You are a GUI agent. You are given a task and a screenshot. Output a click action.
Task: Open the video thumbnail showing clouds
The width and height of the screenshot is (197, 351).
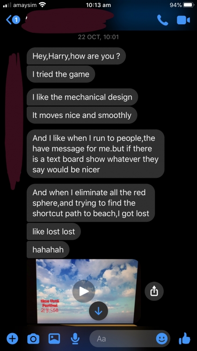coord(88,291)
